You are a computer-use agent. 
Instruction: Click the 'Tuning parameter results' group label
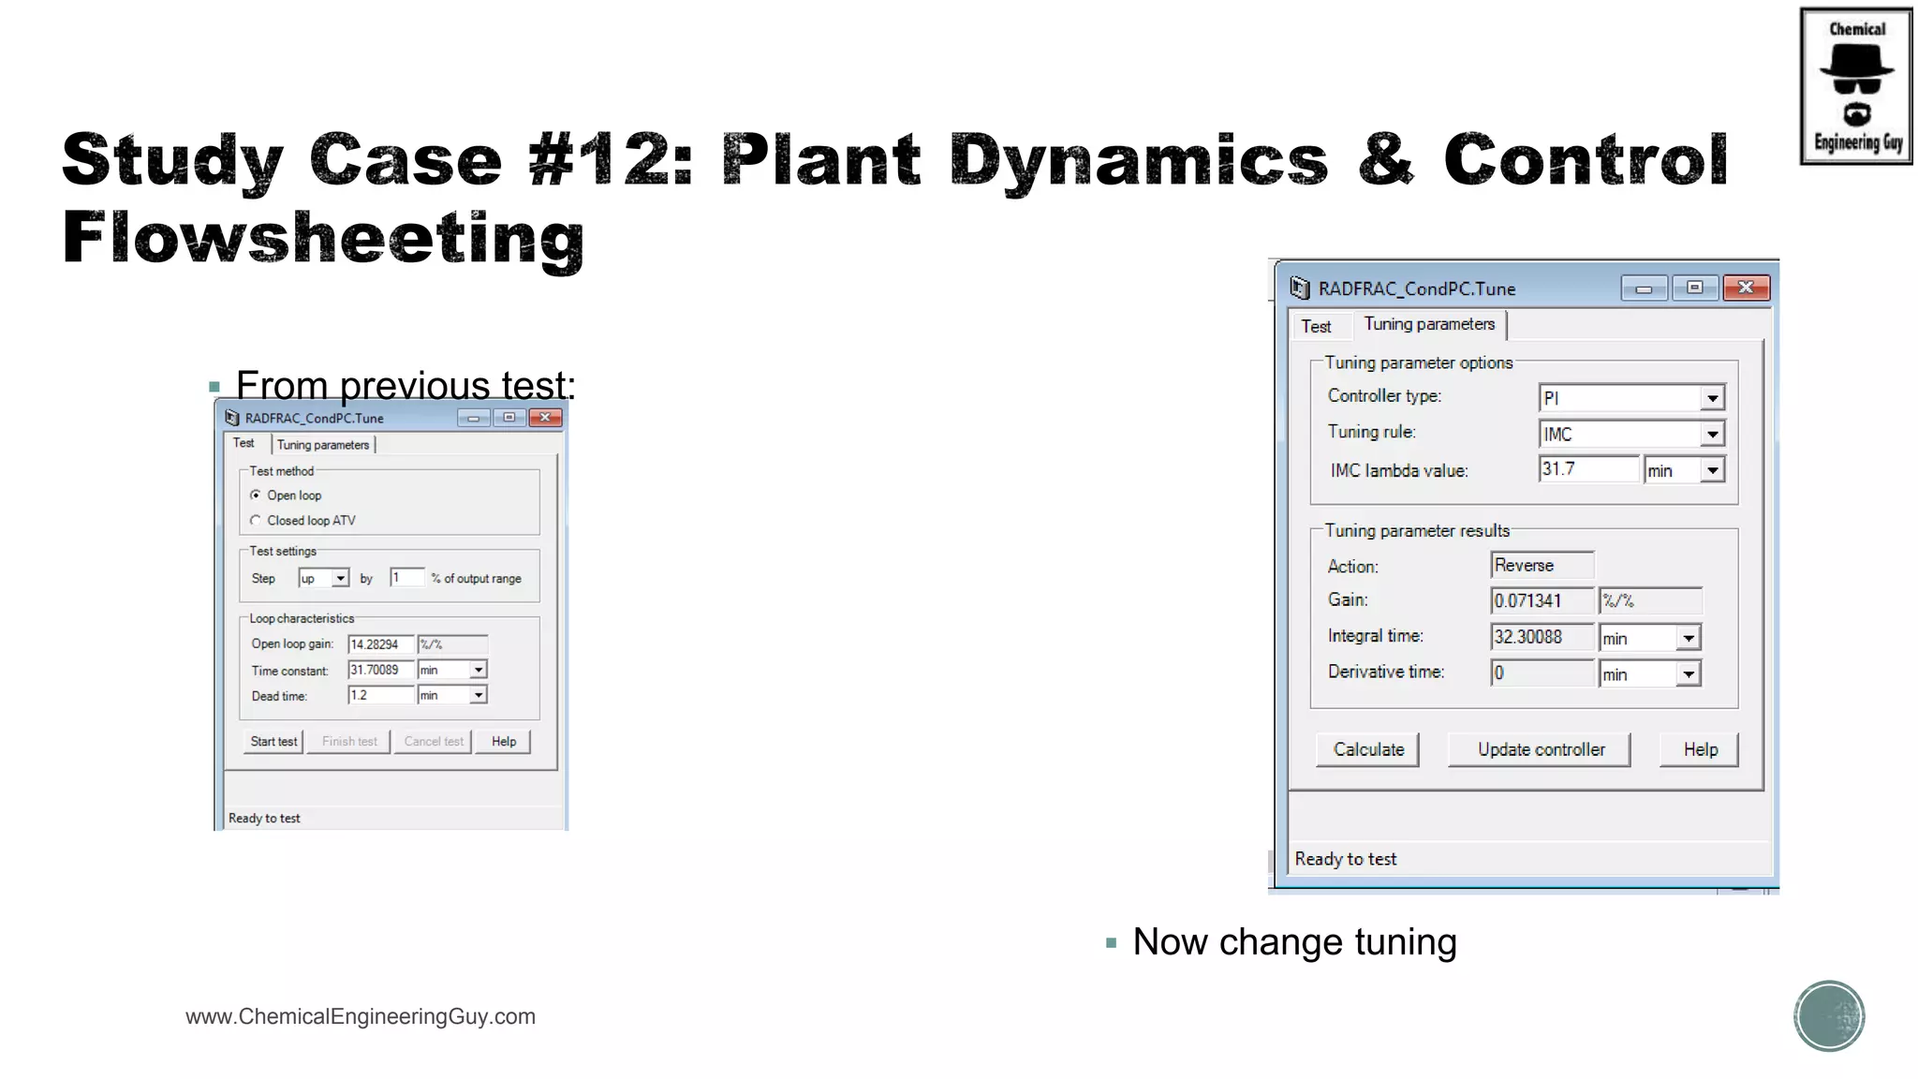pos(1417,530)
